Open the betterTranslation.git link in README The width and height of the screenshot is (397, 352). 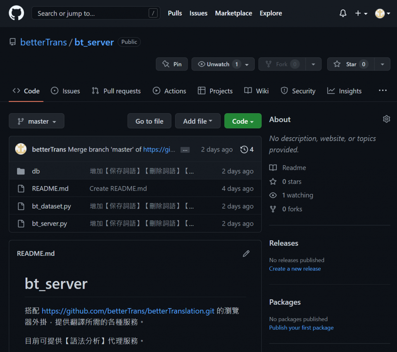[x=128, y=311]
